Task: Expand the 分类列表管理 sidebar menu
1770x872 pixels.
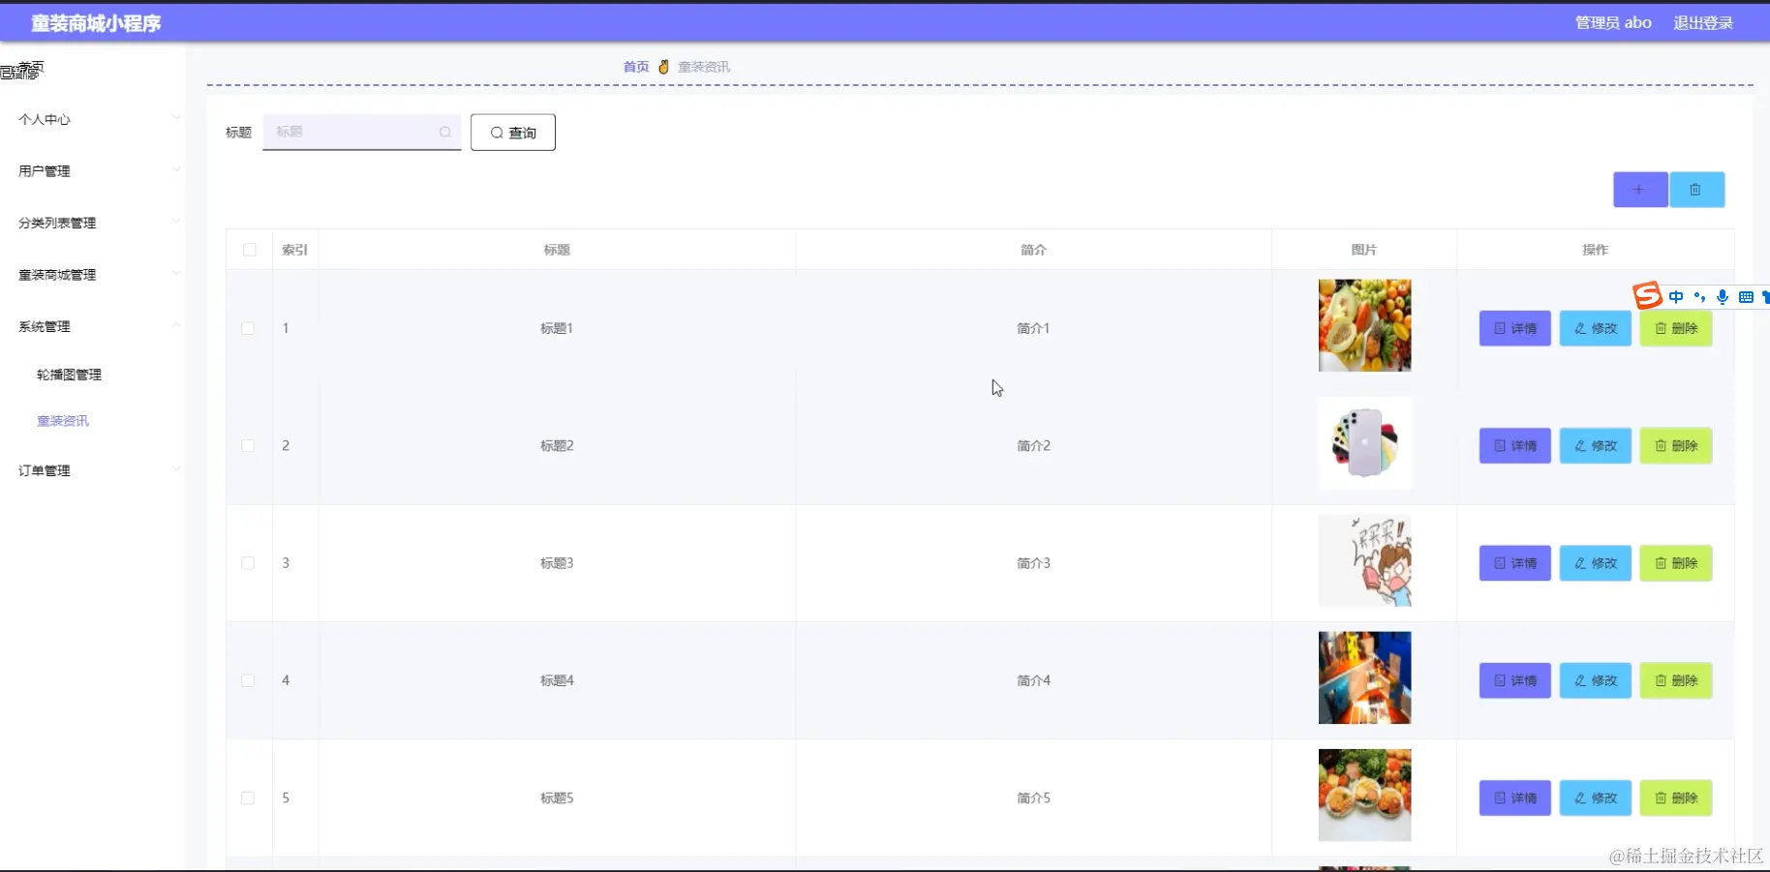Action: click(93, 223)
